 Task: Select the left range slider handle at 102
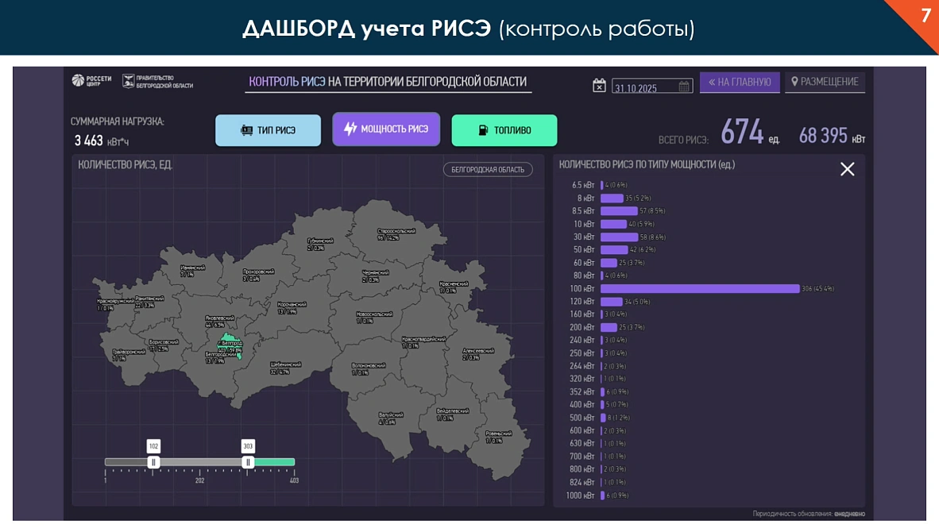(x=154, y=462)
